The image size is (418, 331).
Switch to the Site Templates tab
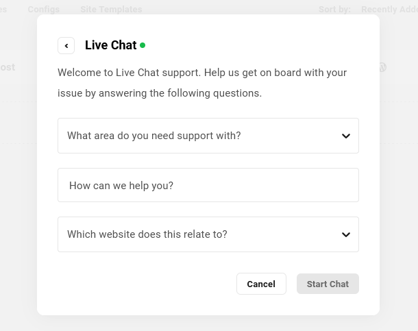(111, 10)
